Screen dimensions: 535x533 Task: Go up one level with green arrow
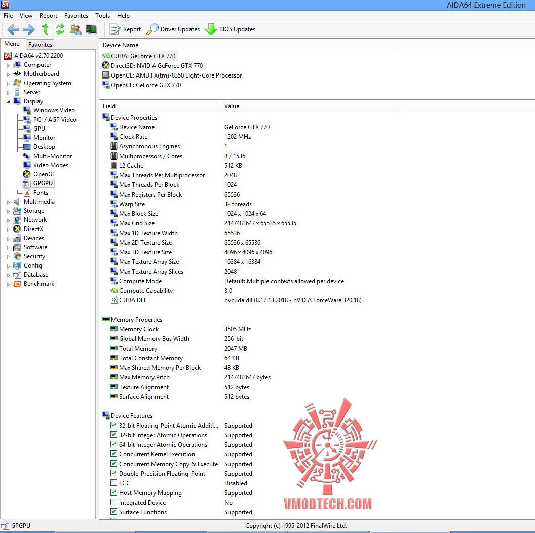(x=45, y=29)
